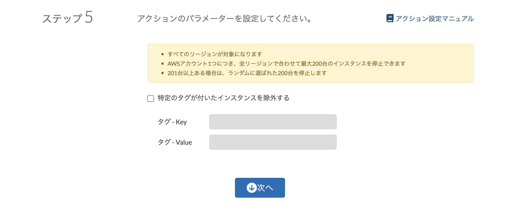522x214 pixels.
Task: Click the アクションのパラメーターを設定してください heading text
Action: pos(224,19)
